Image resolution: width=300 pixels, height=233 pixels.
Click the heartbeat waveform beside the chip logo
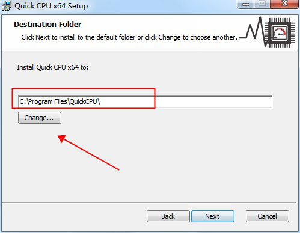[253, 32]
